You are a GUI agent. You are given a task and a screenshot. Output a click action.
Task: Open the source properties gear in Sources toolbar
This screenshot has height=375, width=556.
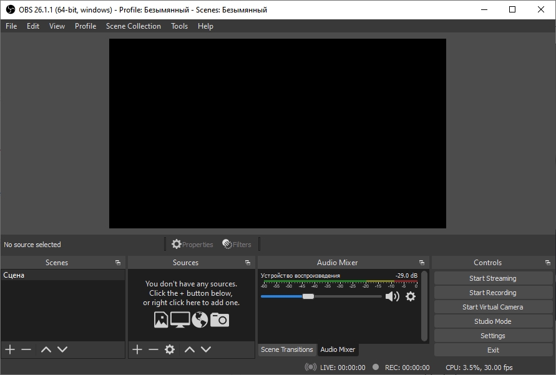click(x=169, y=349)
